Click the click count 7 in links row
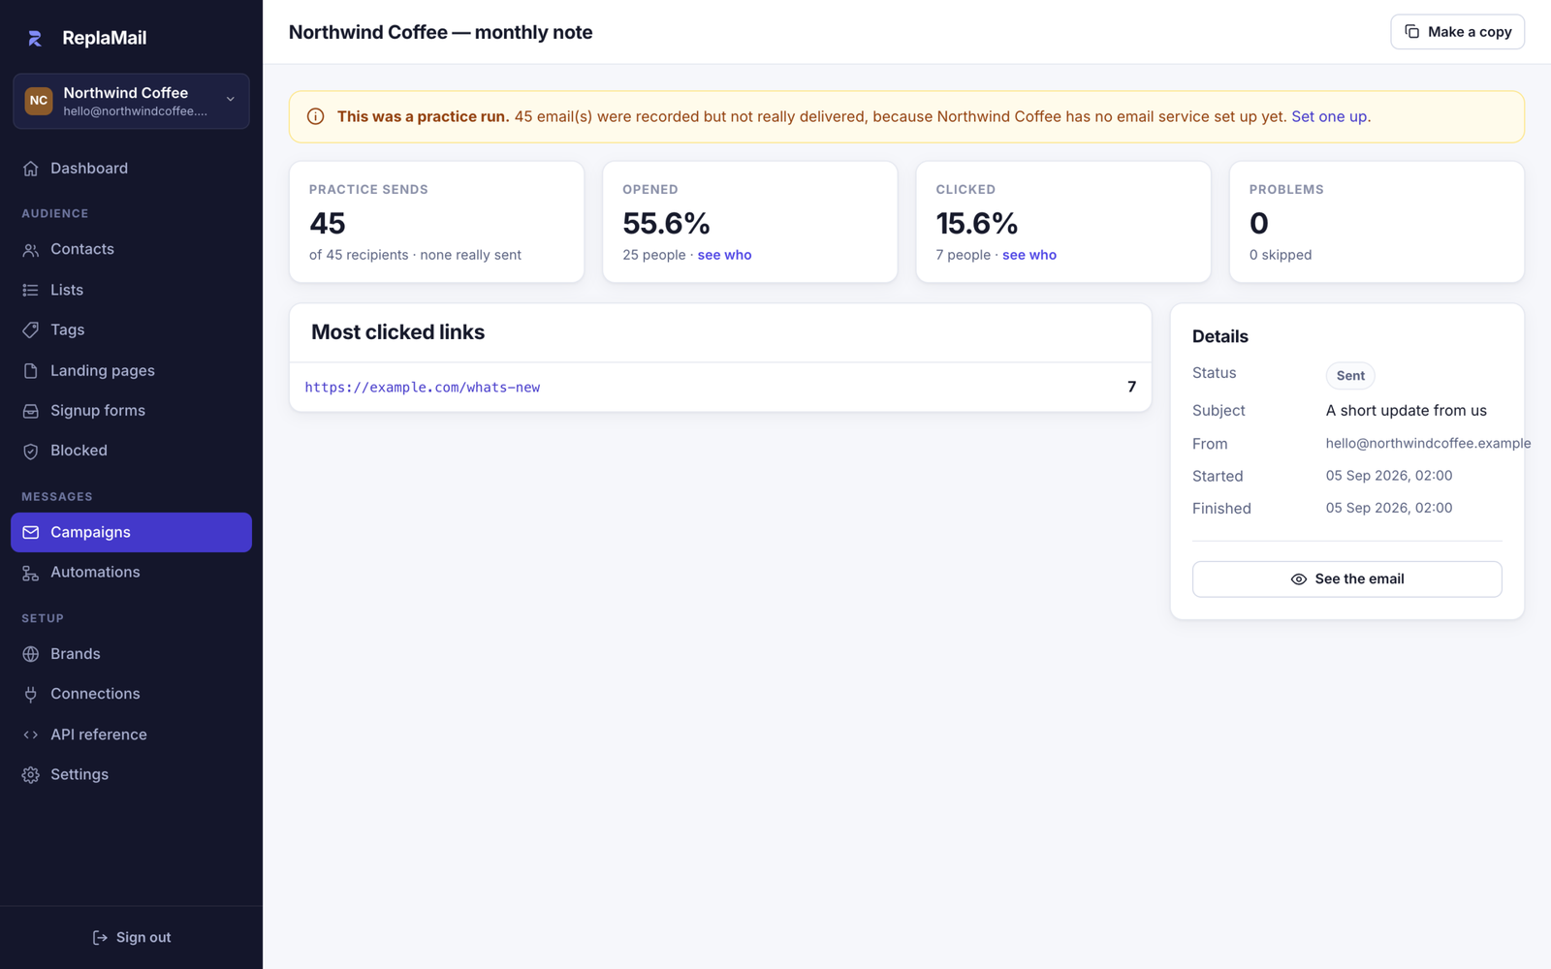This screenshot has width=1551, height=969. (1131, 387)
